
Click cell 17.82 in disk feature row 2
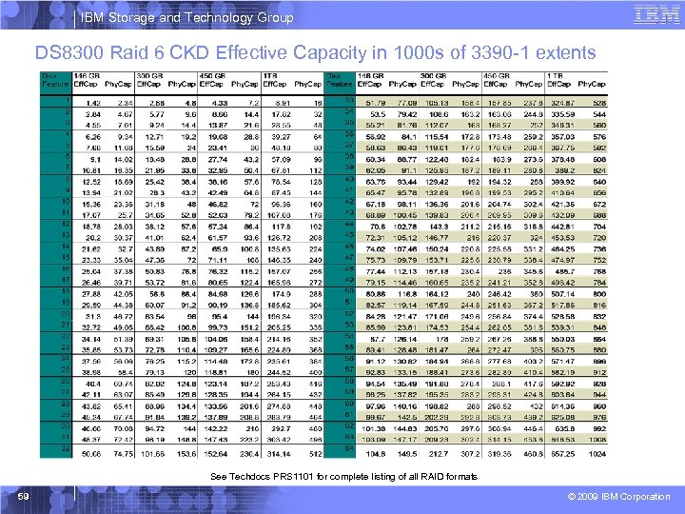(281, 114)
